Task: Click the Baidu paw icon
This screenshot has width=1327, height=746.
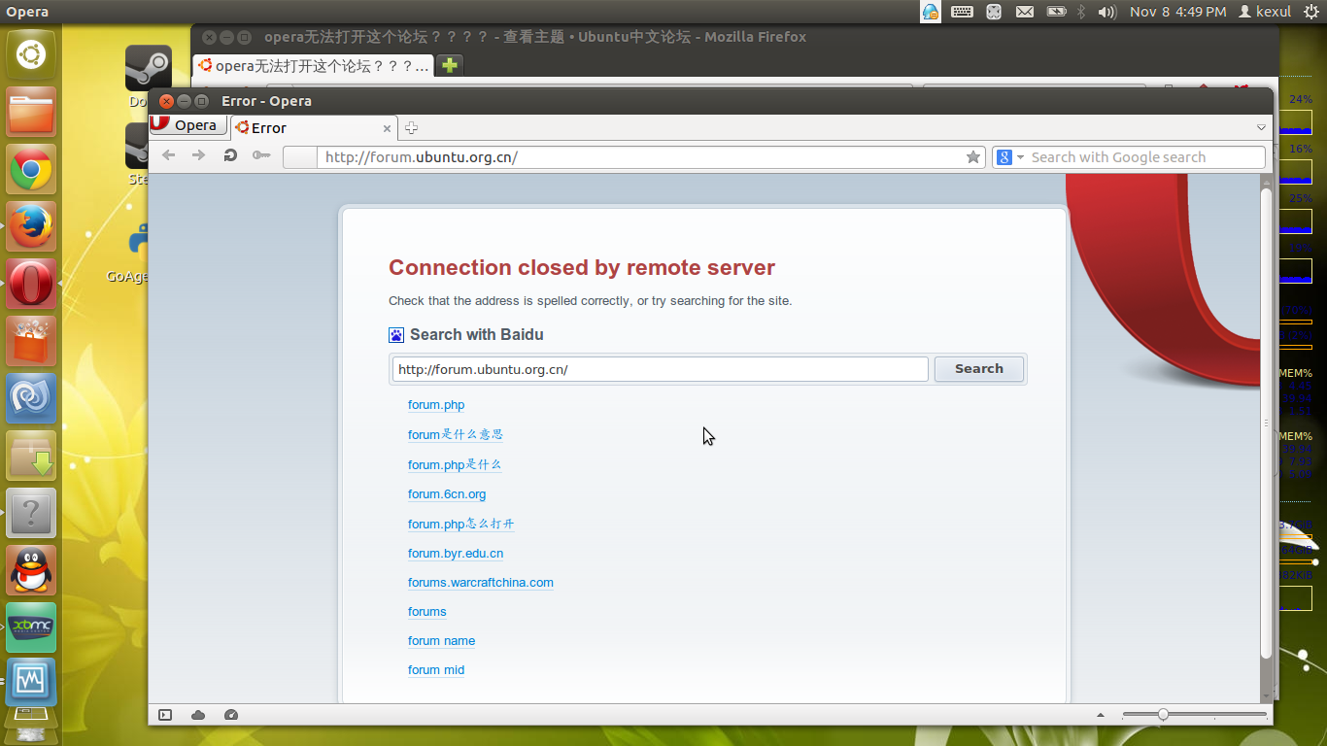Action: pyautogui.click(x=396, y=335)
